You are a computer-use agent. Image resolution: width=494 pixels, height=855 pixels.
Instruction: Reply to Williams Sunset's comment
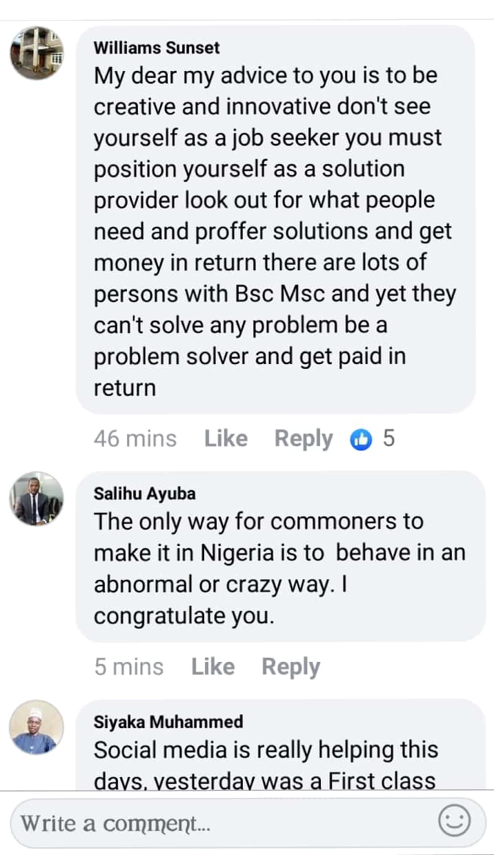(x=304, y=439)
